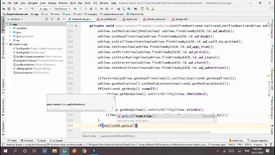Expand the res folder
Viewport: 275px width, 155px height.
10,40
